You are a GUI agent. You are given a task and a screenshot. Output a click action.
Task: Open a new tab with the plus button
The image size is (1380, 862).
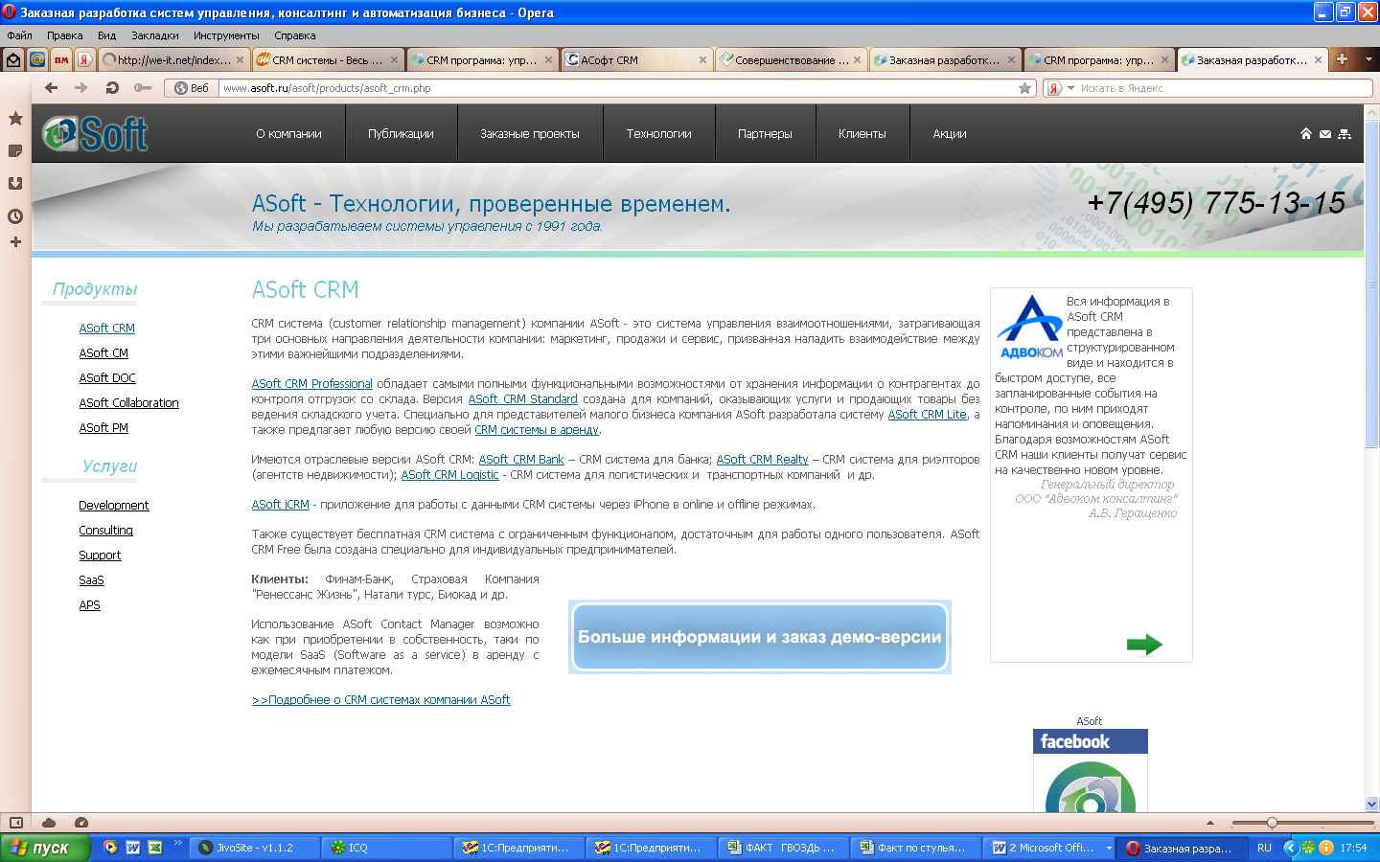(x=1342, y=59)
